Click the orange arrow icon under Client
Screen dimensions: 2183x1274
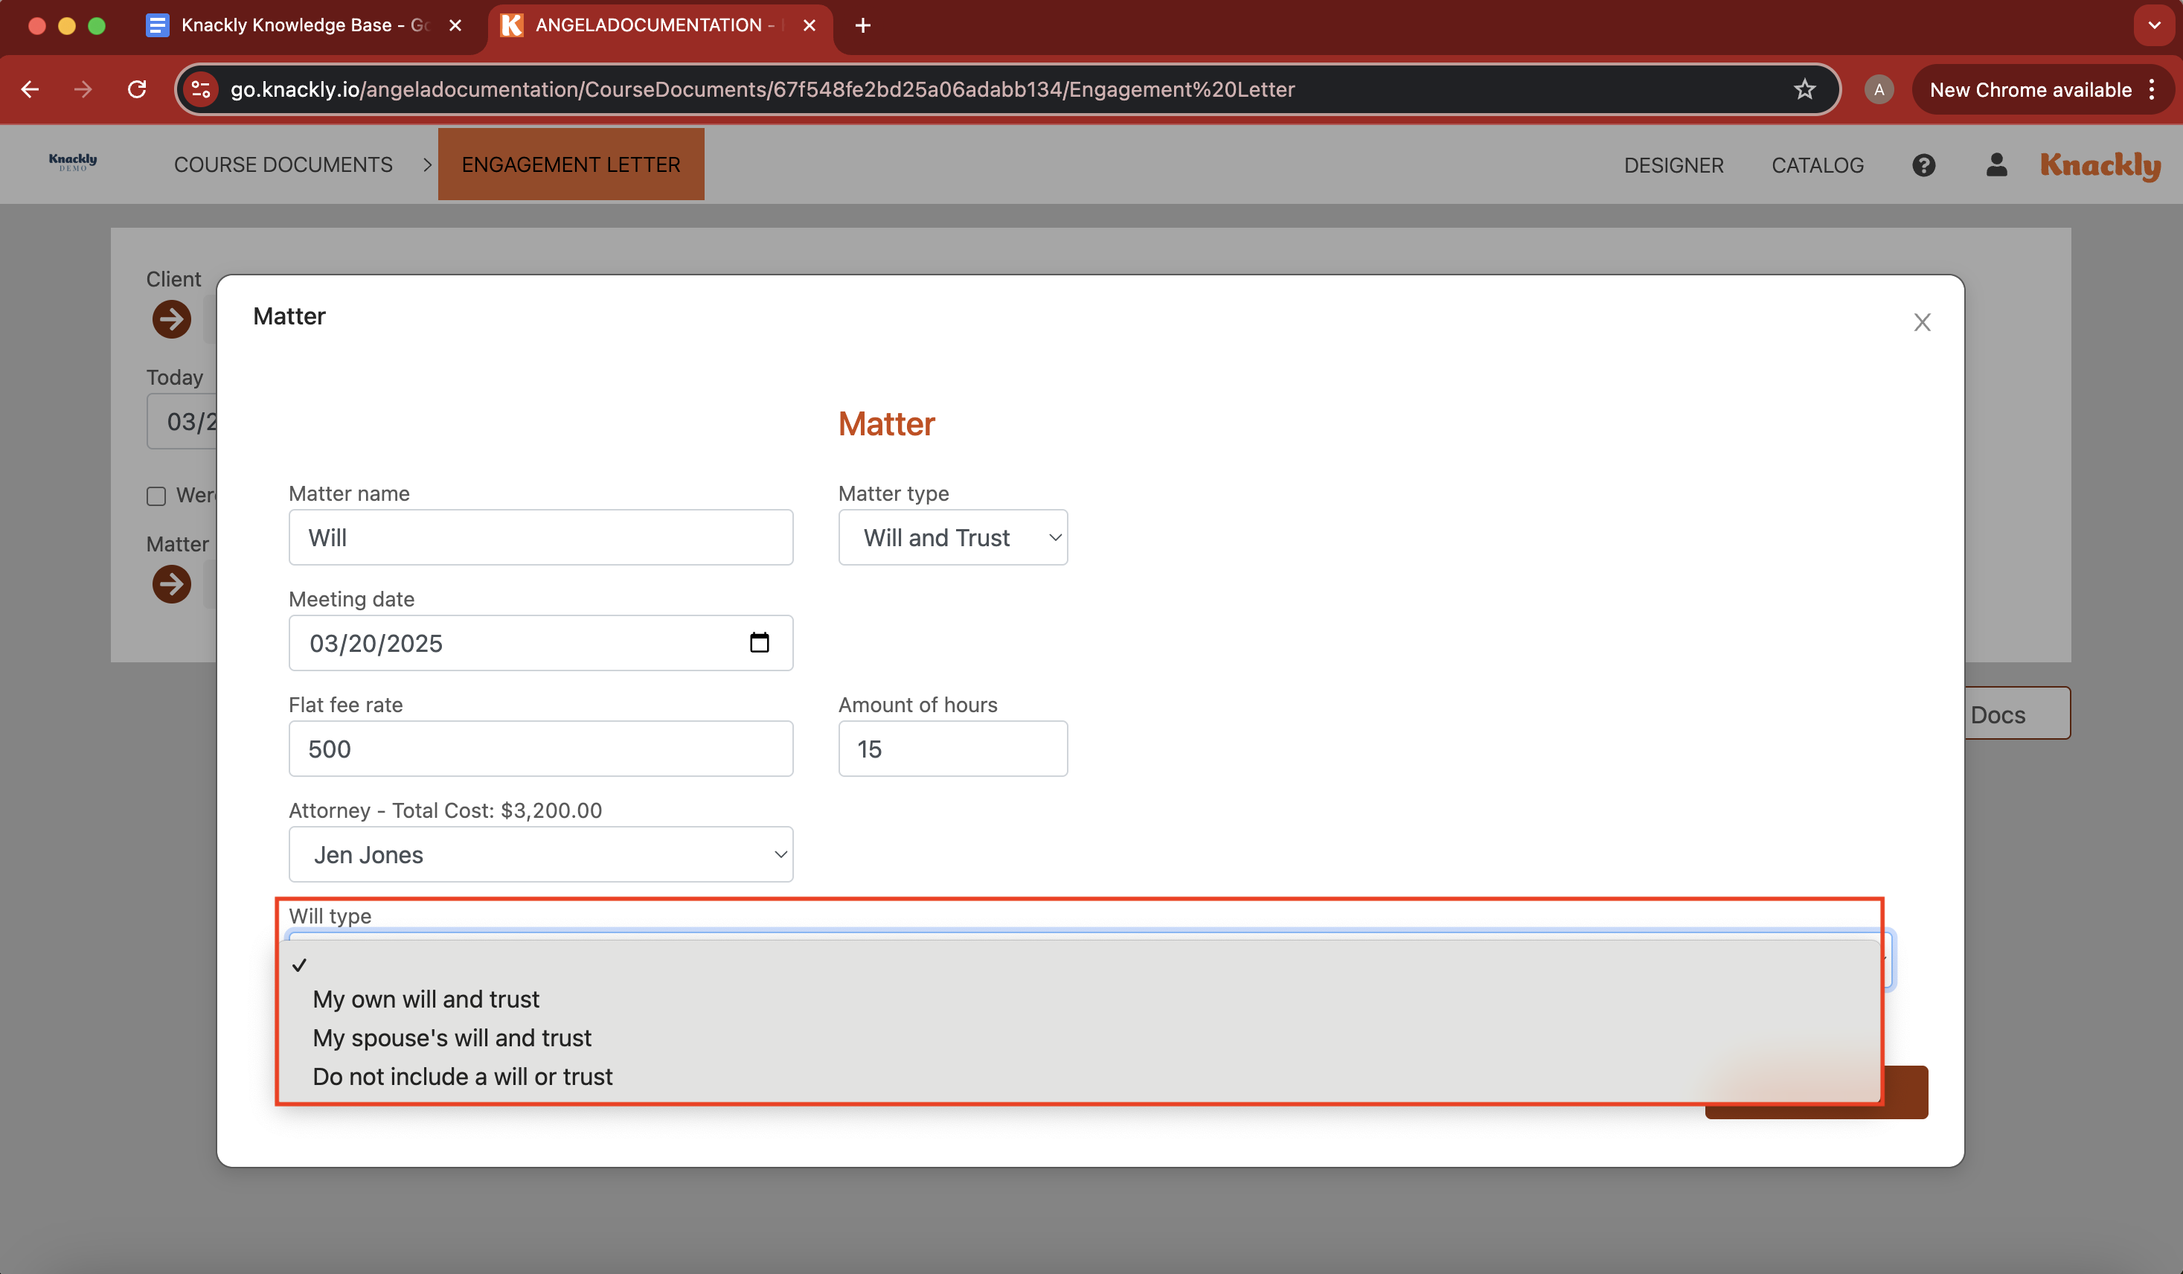pyautogui.click(x=170, y=319)
